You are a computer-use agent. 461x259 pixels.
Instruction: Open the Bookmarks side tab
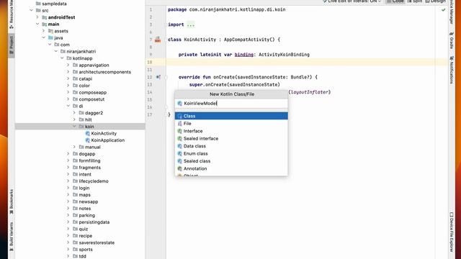coord(12,201)
